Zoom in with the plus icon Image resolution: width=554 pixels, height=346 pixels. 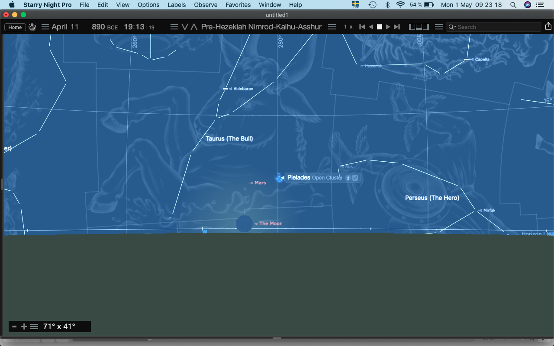[24, 327]
